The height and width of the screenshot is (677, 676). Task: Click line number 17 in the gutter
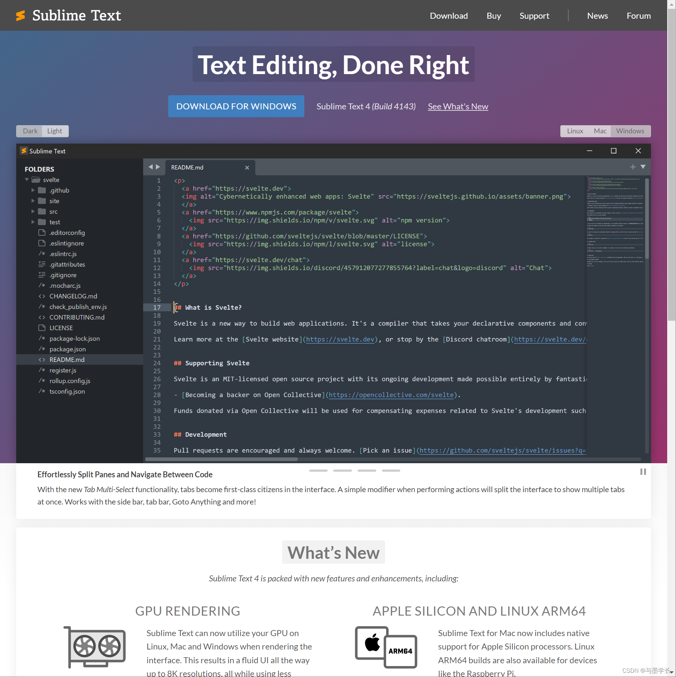pos(157,307)
